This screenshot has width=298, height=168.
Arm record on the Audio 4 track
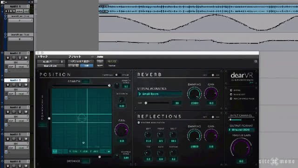pyautogui.click(x=8, y=112)
